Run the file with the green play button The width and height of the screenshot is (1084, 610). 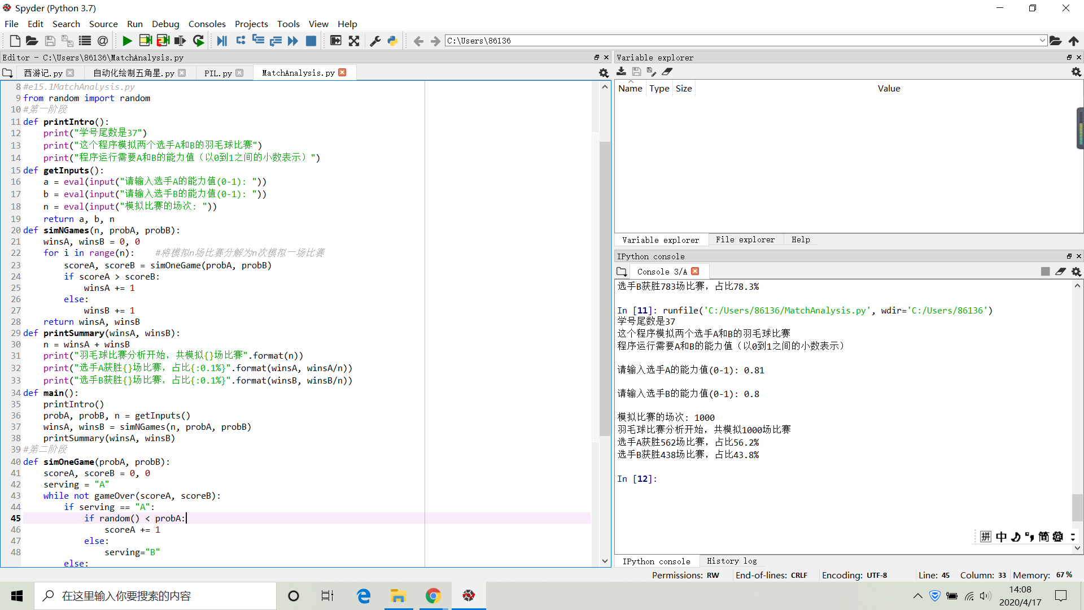click(x=127, y=41)
